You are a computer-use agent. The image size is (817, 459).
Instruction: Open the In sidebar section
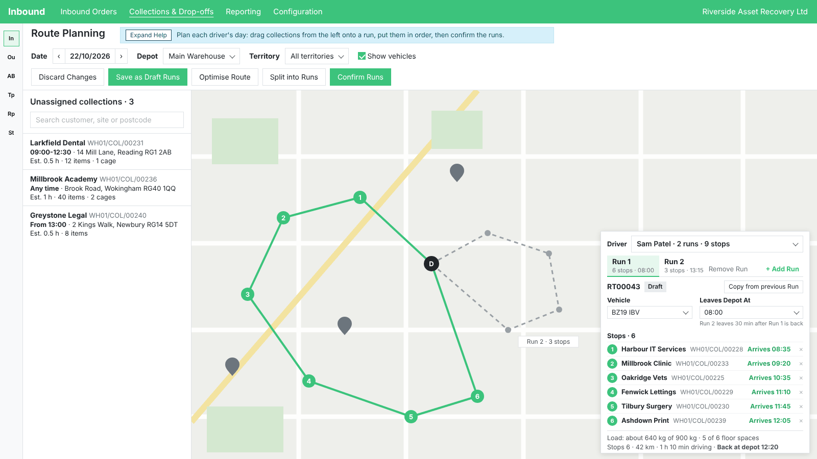click(x=11, y=38)
